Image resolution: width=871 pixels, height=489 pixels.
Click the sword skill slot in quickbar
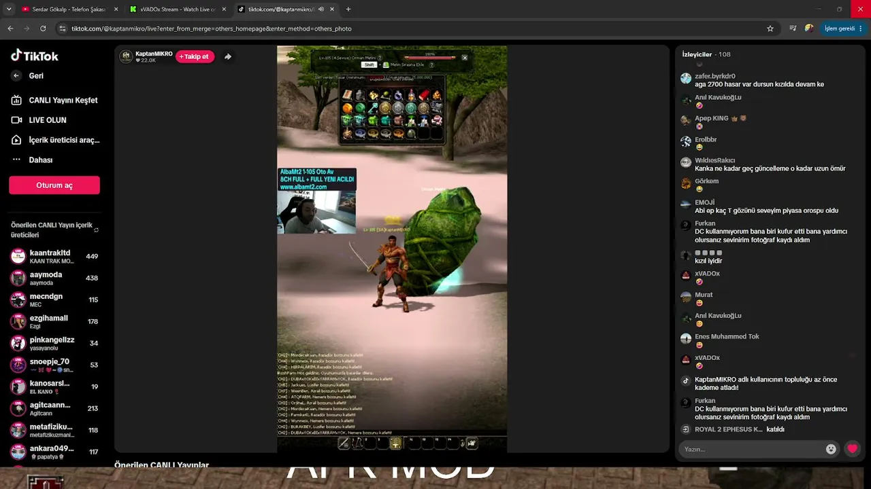click(344, 443)
